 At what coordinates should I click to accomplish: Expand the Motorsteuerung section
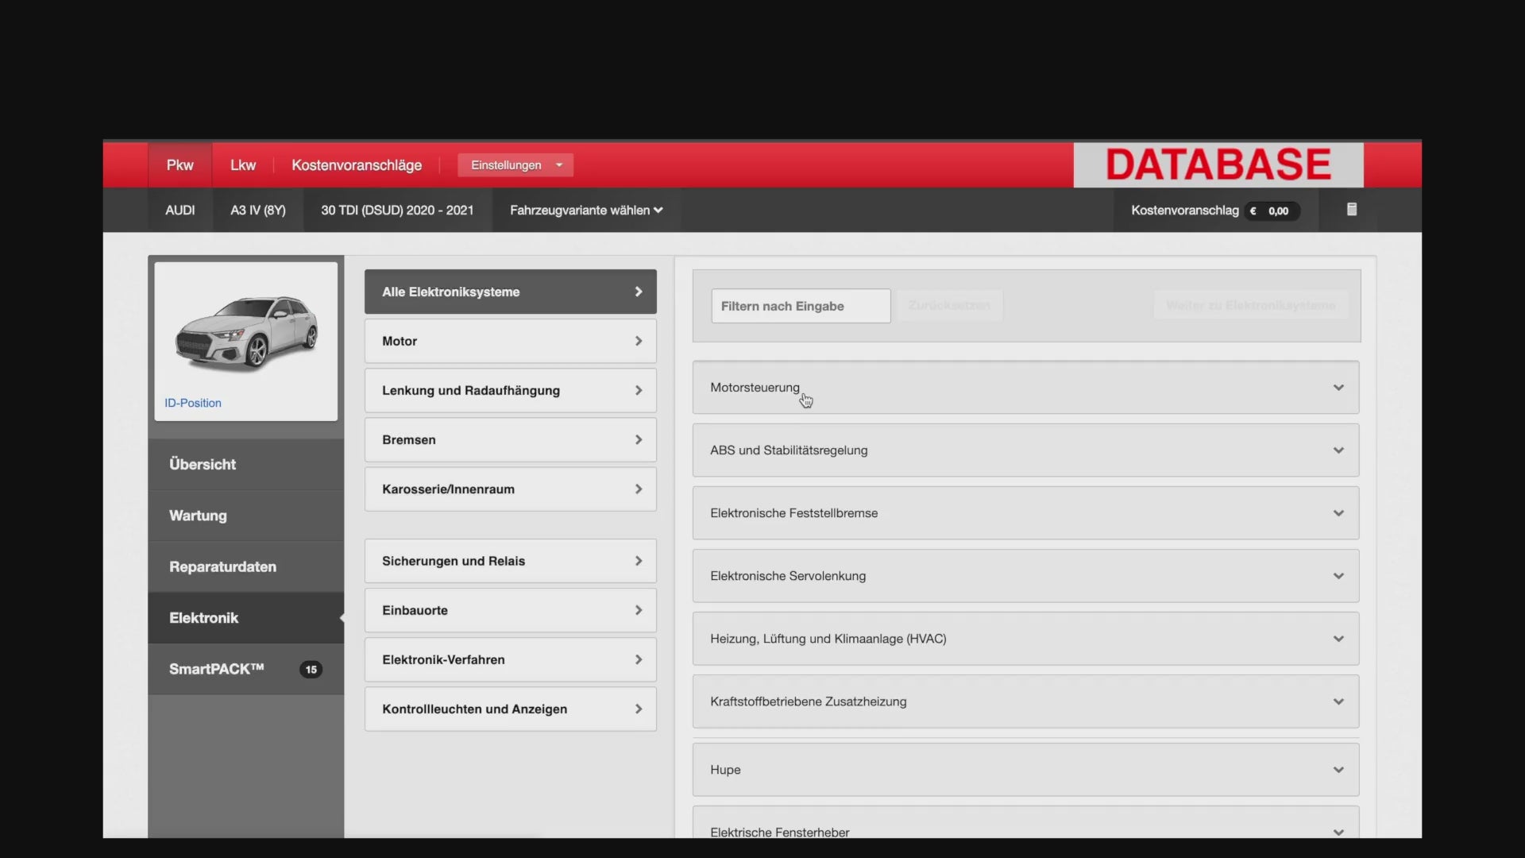tap(1025, 388)
